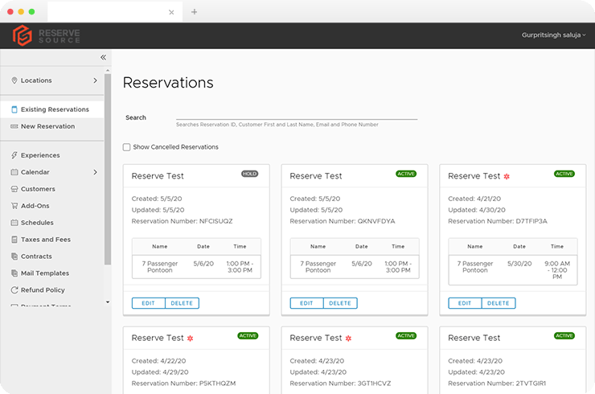The image size is (595, 394).
Task: Click ACTIVE badge on P5KTHQZM card
Action: tap(248, 336)
